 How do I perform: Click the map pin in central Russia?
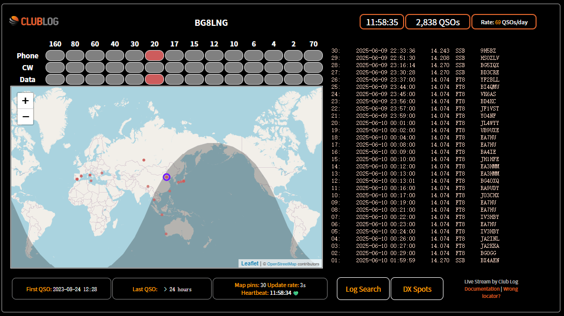144,160
